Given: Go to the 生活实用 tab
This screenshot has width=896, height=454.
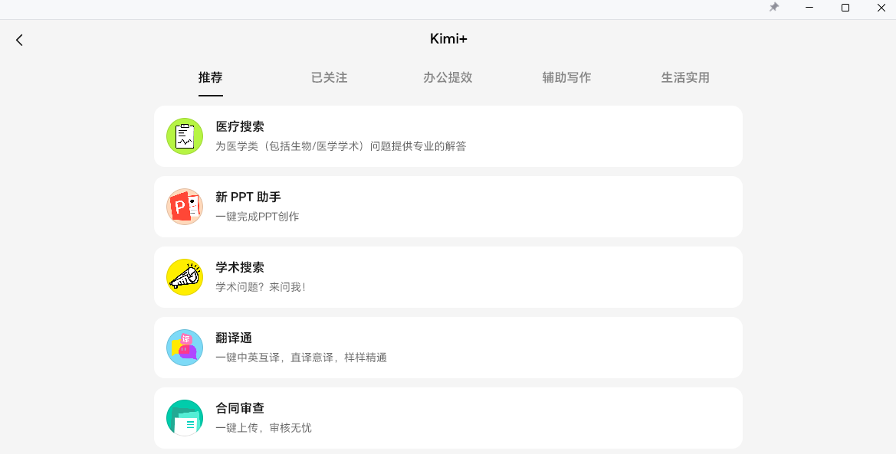Looking at the screenshot, I should (x=685, y=77).
